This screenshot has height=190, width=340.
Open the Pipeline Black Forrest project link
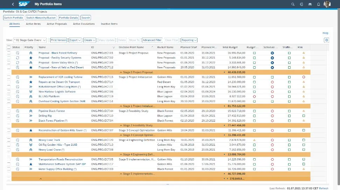click(51, 111)
